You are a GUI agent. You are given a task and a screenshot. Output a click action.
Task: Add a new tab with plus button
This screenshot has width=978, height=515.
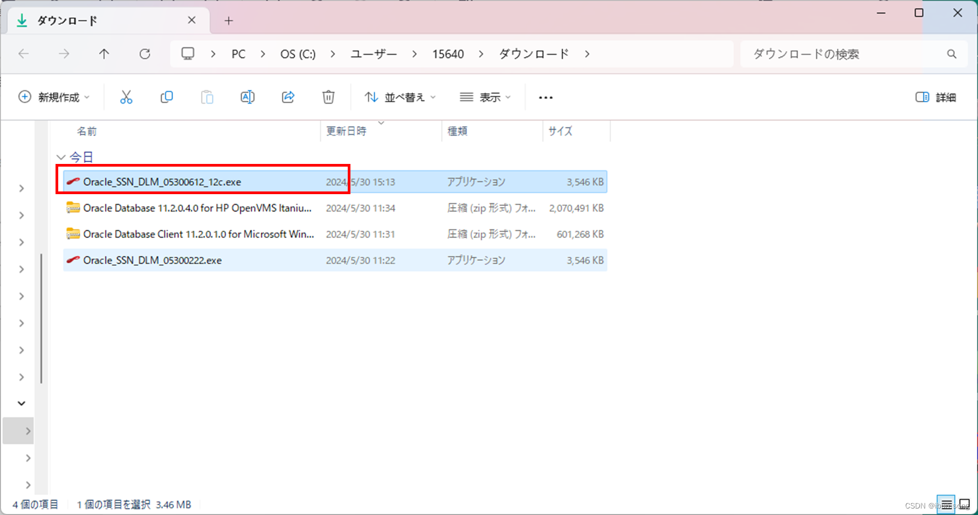coord(229,20)
